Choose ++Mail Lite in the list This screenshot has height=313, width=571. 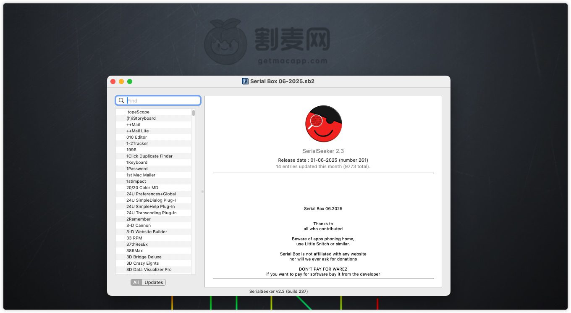[x=137, y=131]
